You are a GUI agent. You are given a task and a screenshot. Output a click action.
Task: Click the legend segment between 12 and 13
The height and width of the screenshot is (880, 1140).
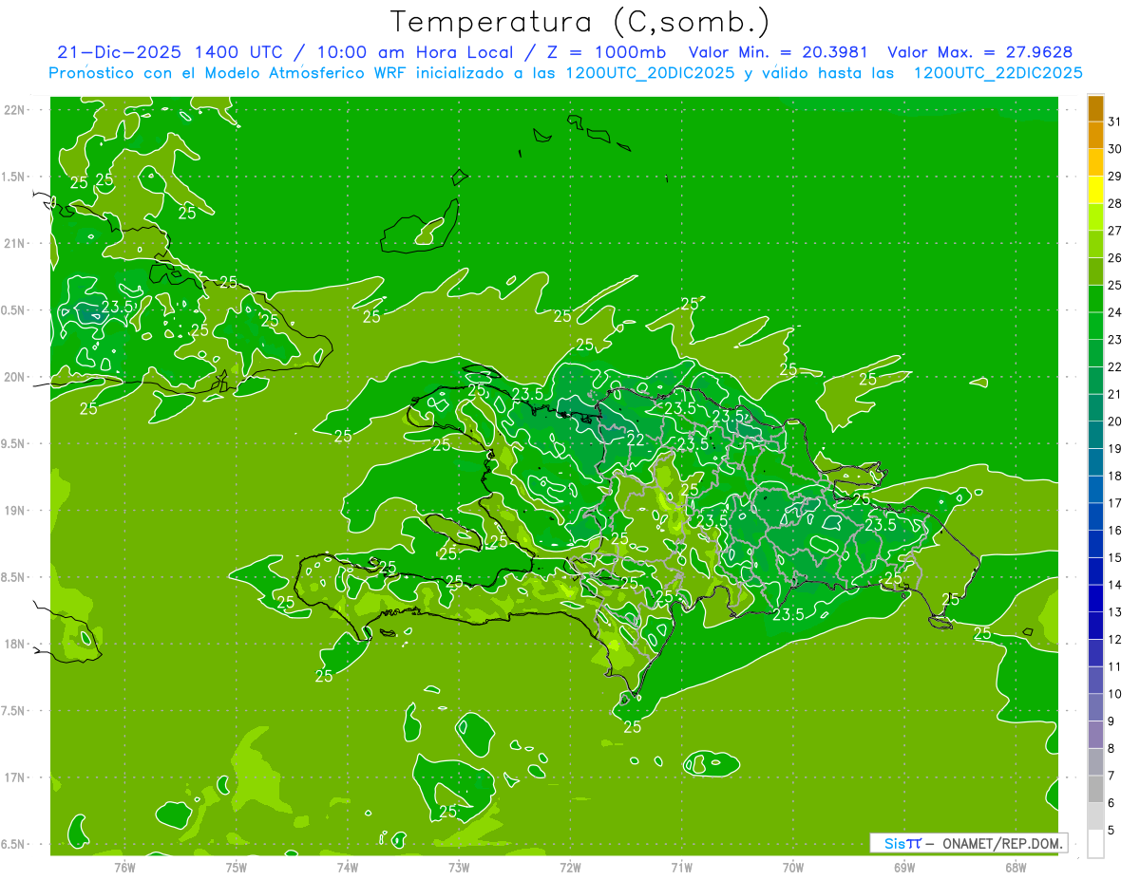1095,626
